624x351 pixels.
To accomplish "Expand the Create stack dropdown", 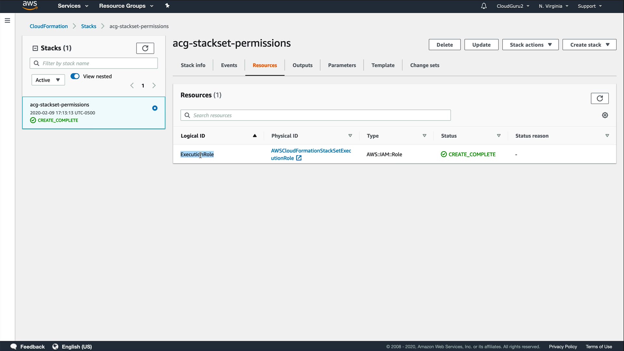I will [x=589, y=45].
